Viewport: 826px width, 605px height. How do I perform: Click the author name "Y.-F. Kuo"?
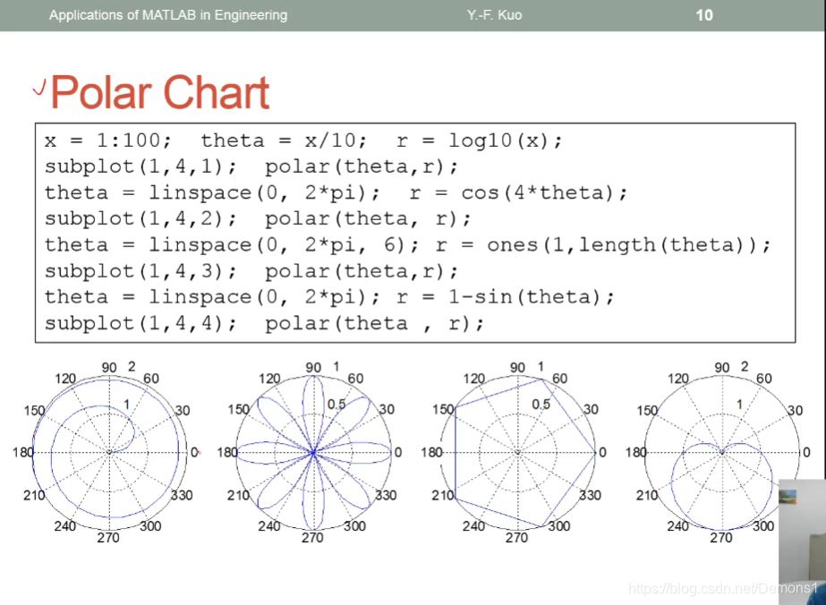(x=494, y=14)
